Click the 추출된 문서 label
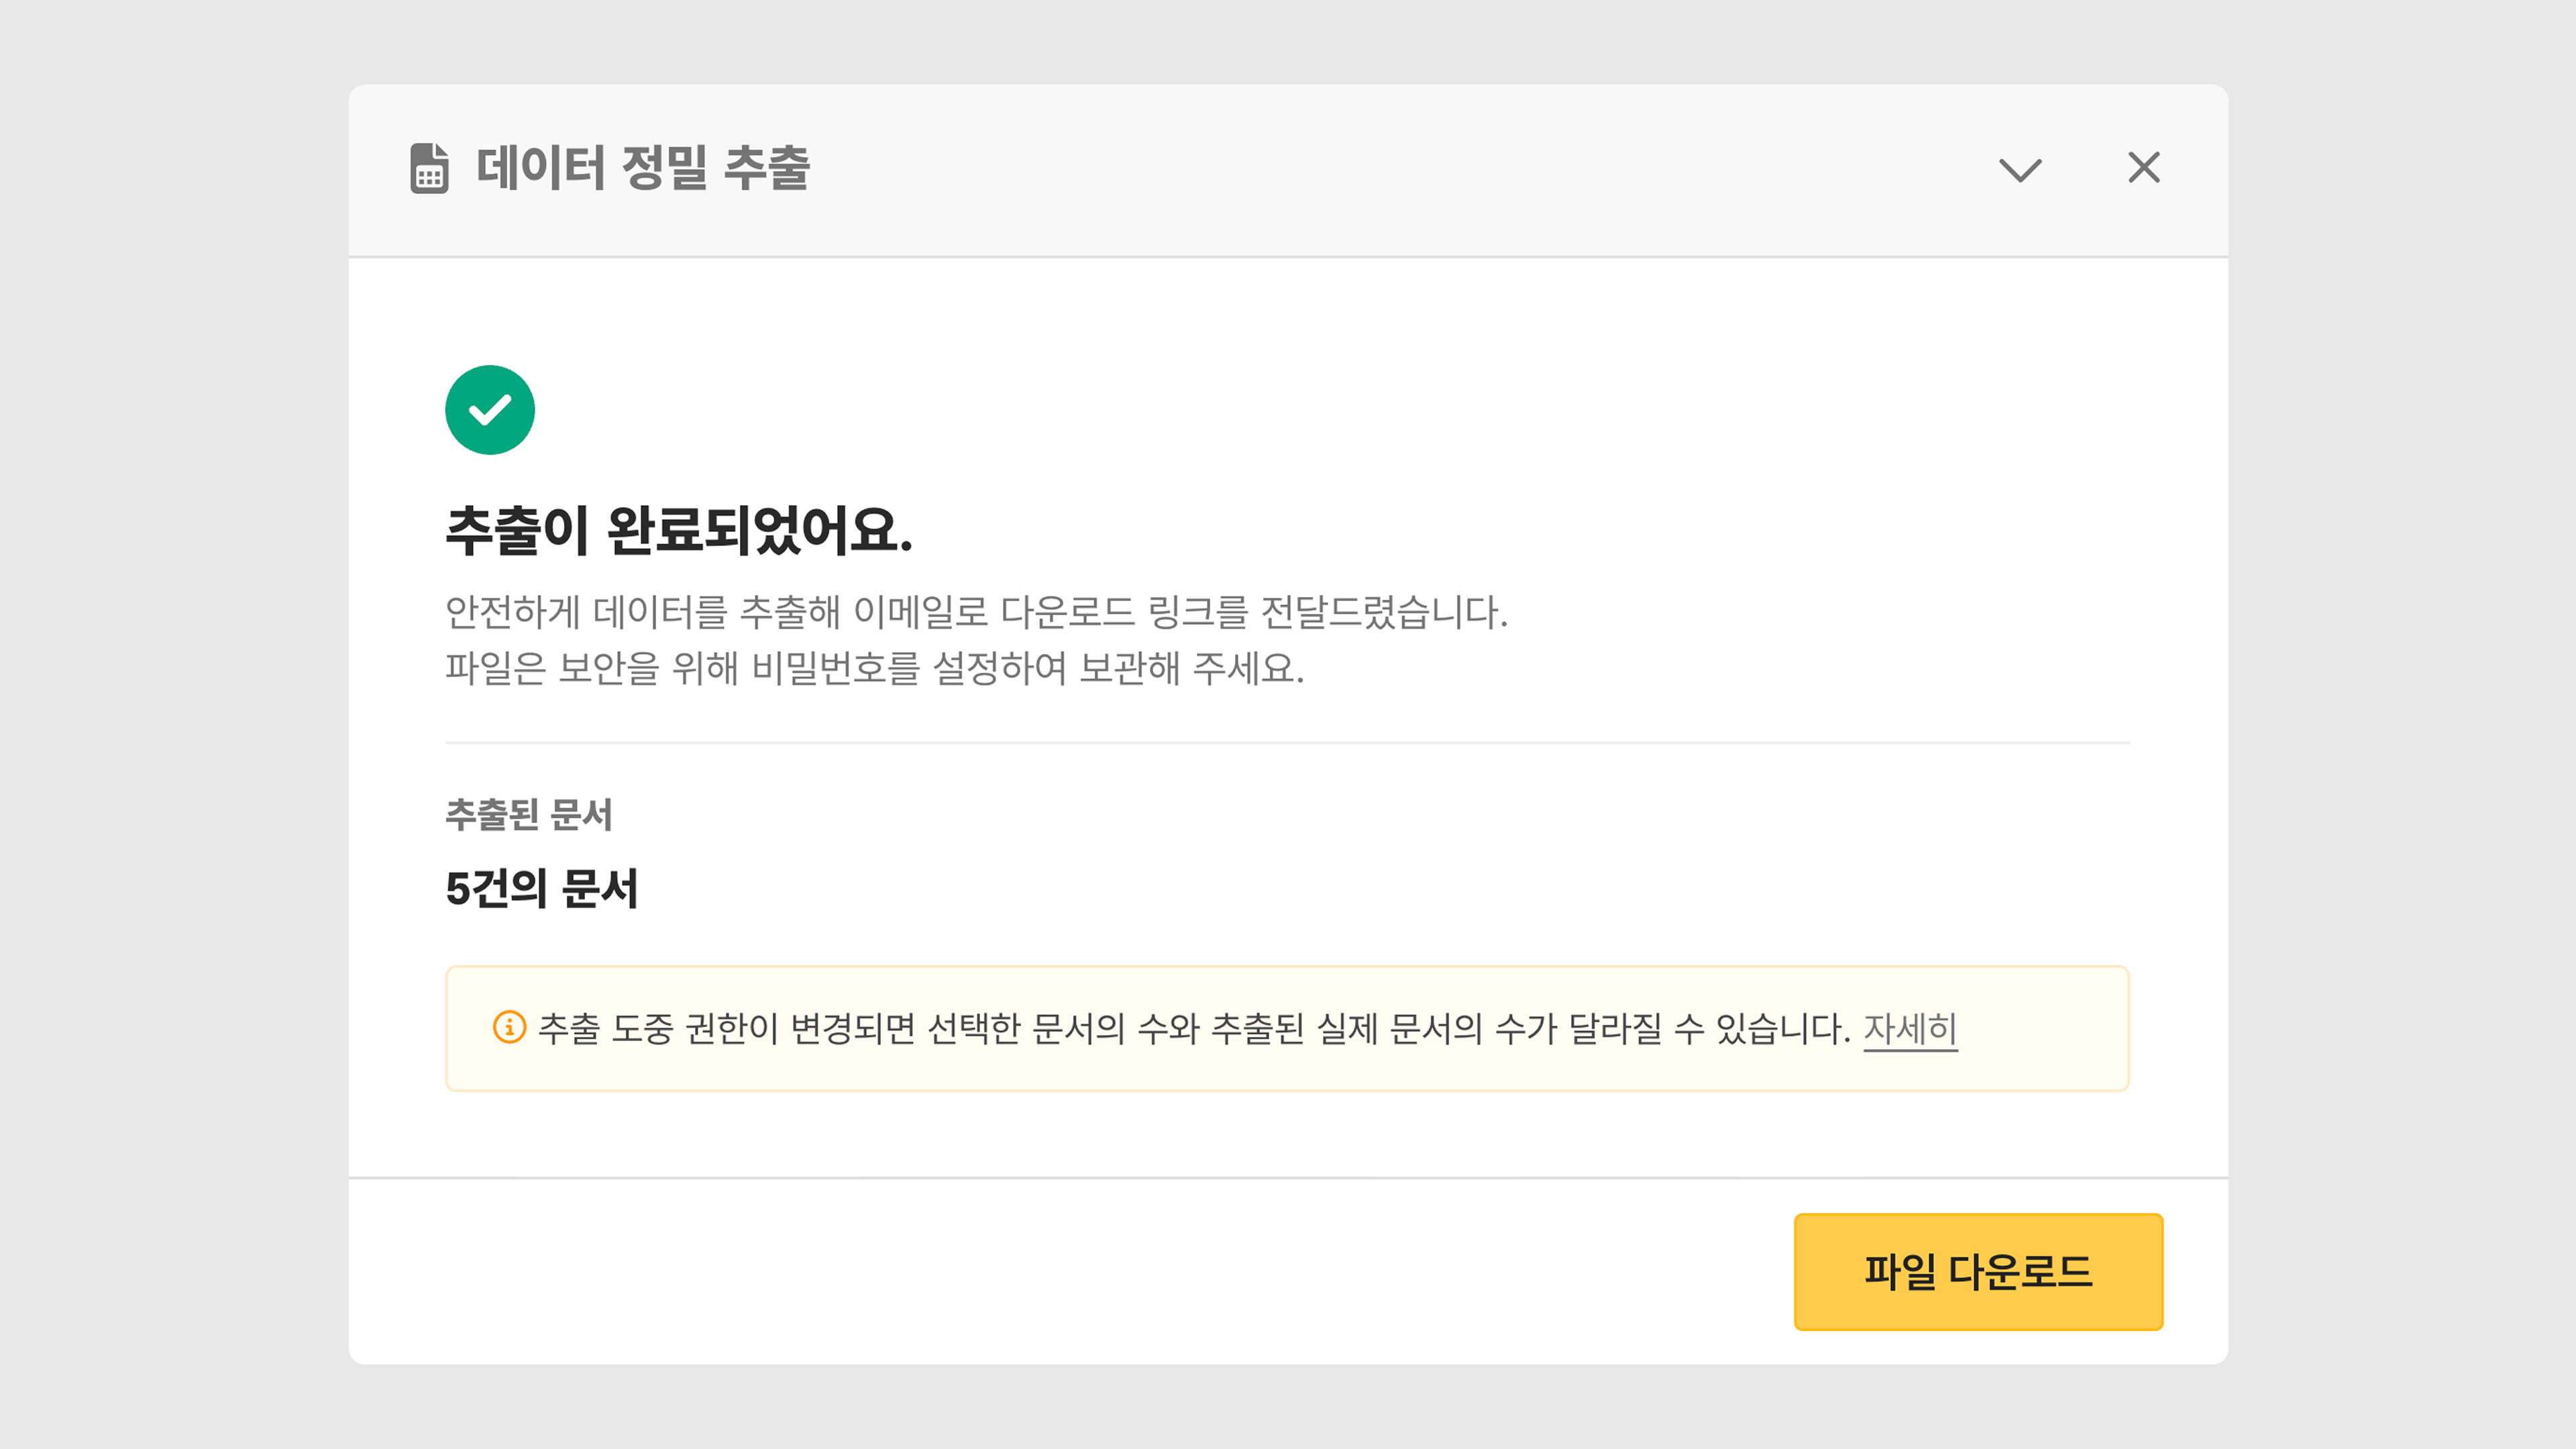This screenshot has width=2576, height=1449. tap(528, 815)
